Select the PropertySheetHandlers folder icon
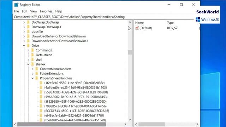Image resolution: width=226 pixels, height=127 pixels. click(x=37, y=78)
